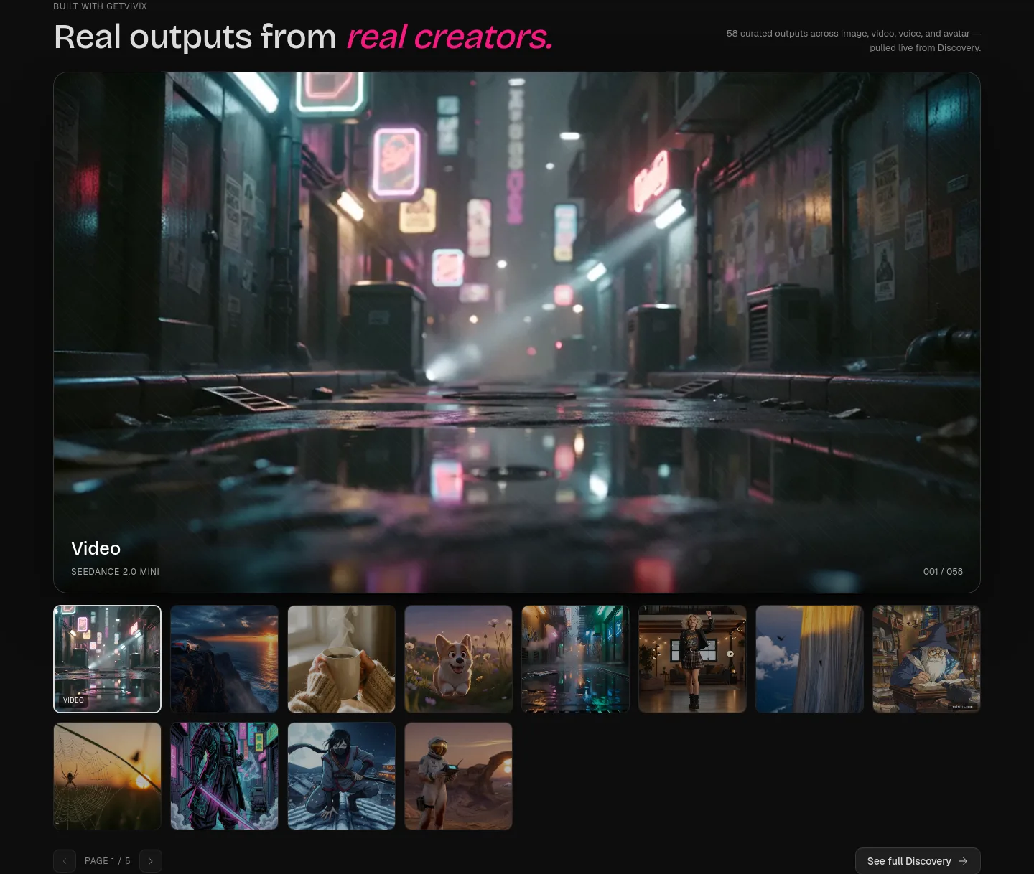Image resolution: width=1034 pixels, height=874 pixels.
Task: Click the PAGE 1 / 5 indicator
Action: tap(108, 861)
